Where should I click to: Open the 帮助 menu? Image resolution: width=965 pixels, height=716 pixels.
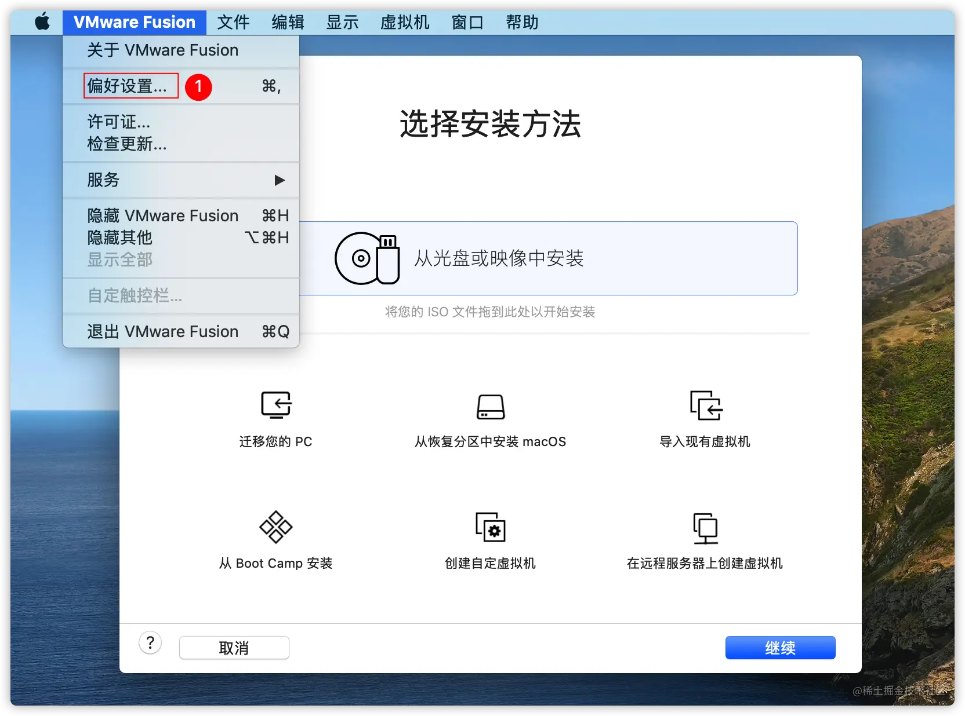coord(522,23)
